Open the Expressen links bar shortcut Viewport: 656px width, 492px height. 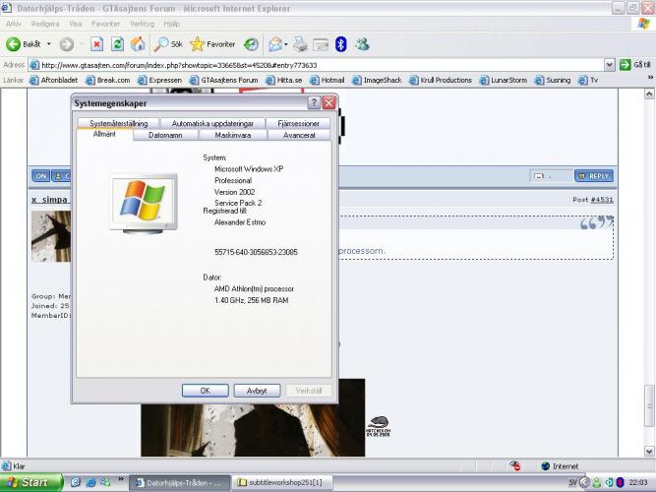click(x=159, y=80)
